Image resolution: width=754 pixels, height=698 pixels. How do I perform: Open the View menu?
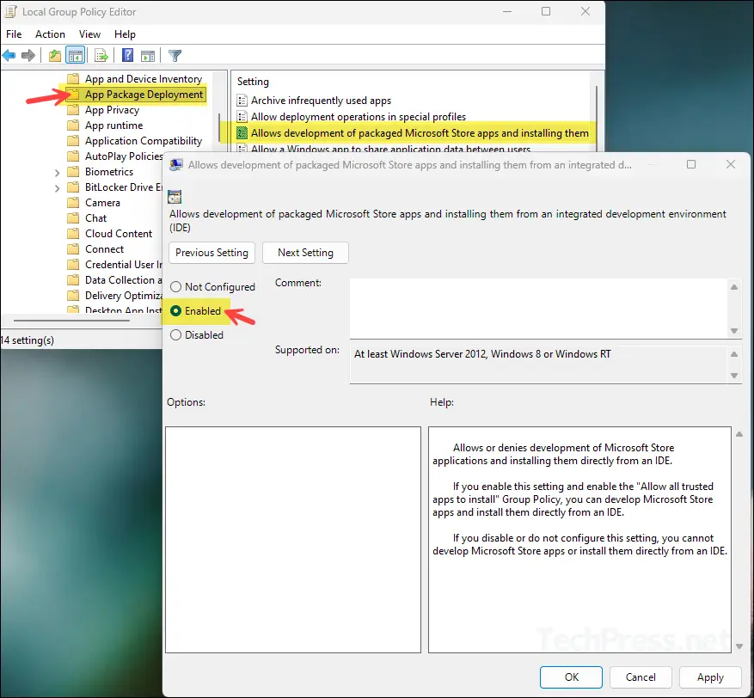click(x=89, y=34)
